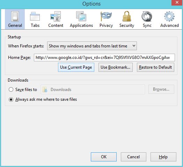
Task: Open the General options light switch icon
Action: click(x=15, y=16)
